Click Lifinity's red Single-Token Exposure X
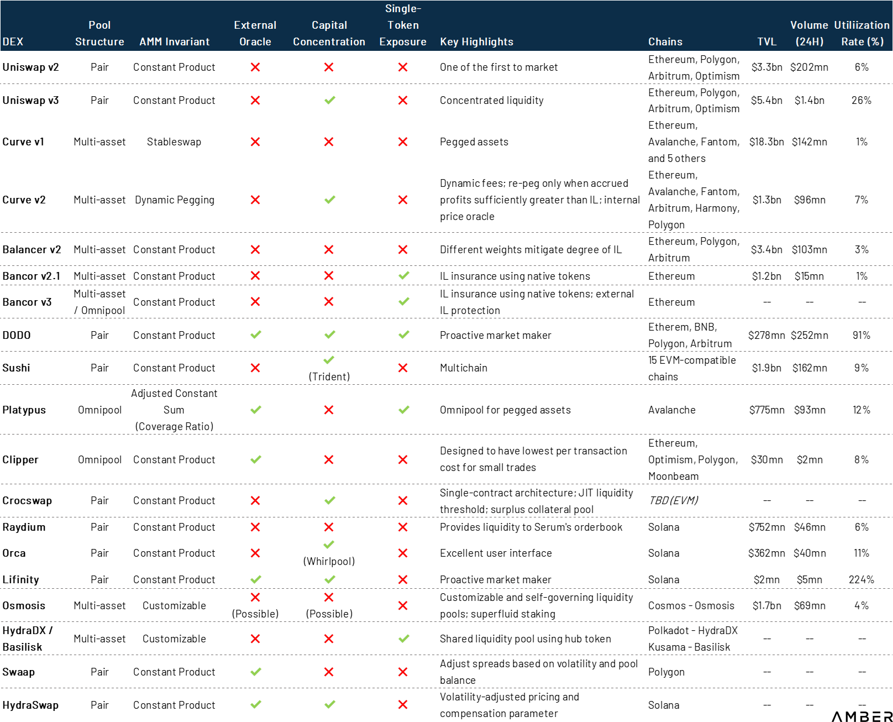Screen dimensions: 893x722 click(x=403, y=579)
